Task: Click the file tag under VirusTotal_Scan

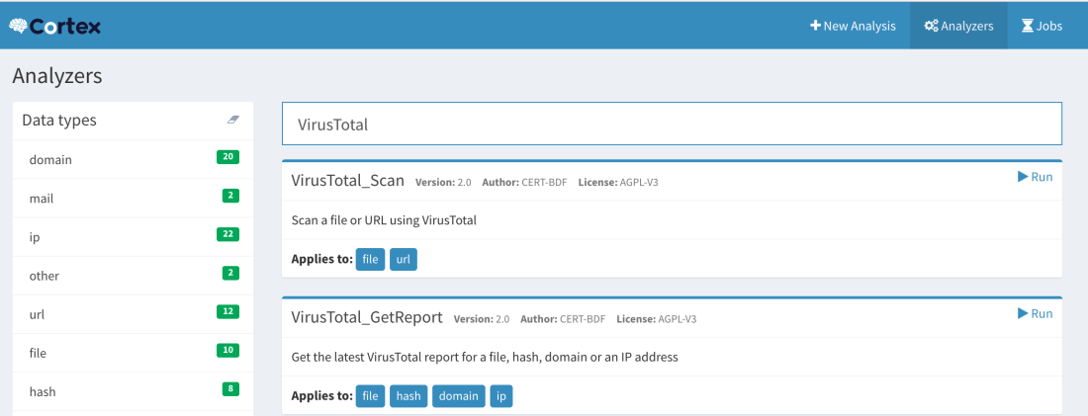Action: click(x=370, y=259)
